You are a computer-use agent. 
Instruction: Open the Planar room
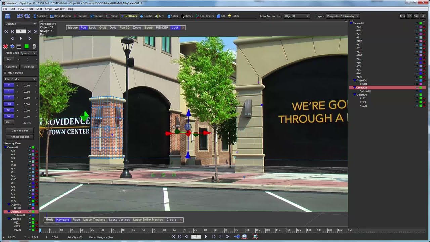pyautogui.click(x=112, y=16)
